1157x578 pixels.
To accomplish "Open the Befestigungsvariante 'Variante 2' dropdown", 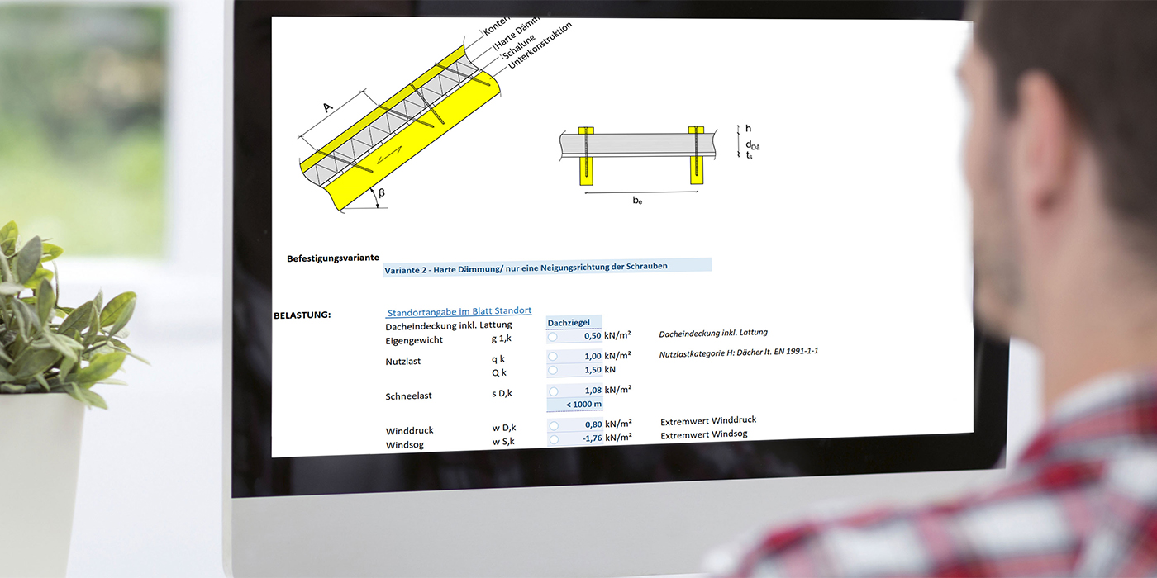I will tap(546, 266).
